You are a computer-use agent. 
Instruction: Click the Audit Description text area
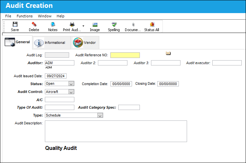pyautogui.click(x=116, y=131)
